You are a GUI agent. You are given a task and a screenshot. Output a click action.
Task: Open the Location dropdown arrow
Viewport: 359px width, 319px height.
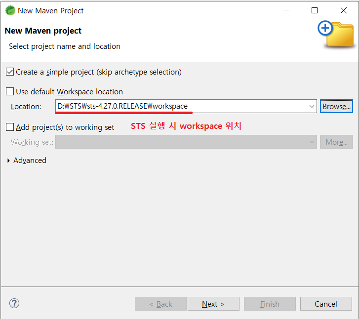click(x=312, y=106)
